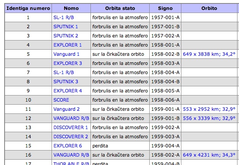Select the 1958-002-B sign cell

coord(165,54)
